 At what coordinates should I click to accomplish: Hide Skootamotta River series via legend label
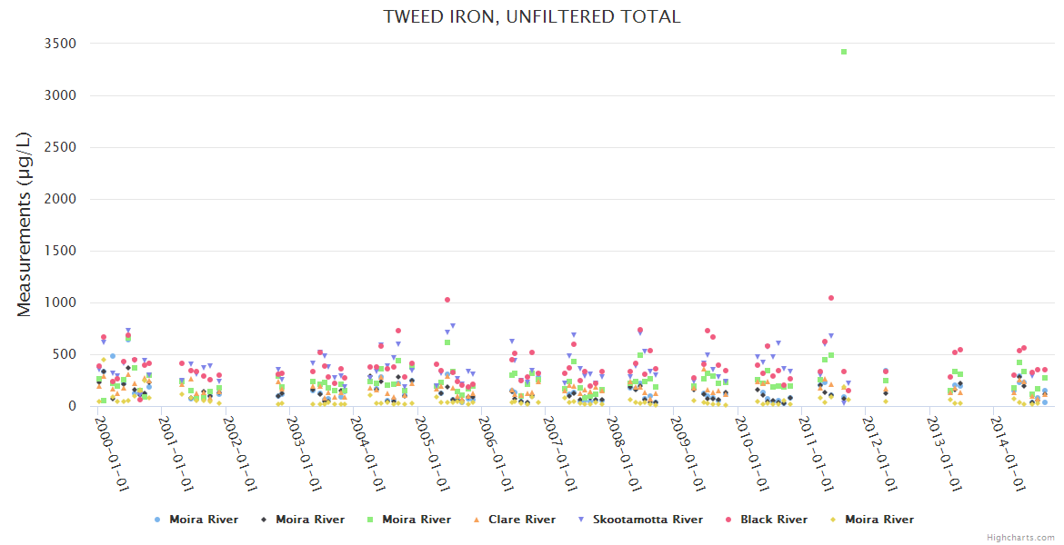tap(647, 520)
